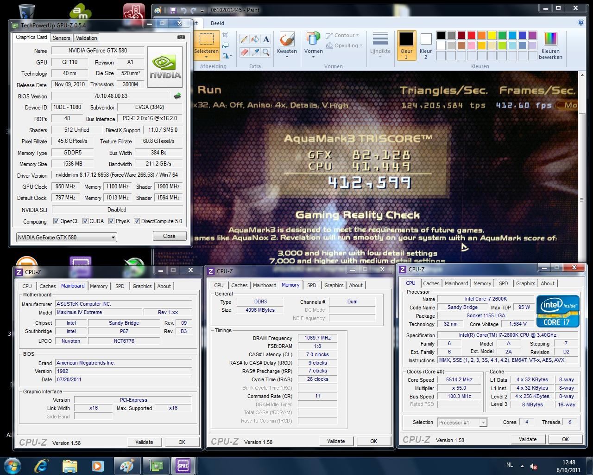This screenshot has height=475, width=593.
Task: Open the NVIDIA GeForce GTX 580 dropdown
Action: pos(66,237)
